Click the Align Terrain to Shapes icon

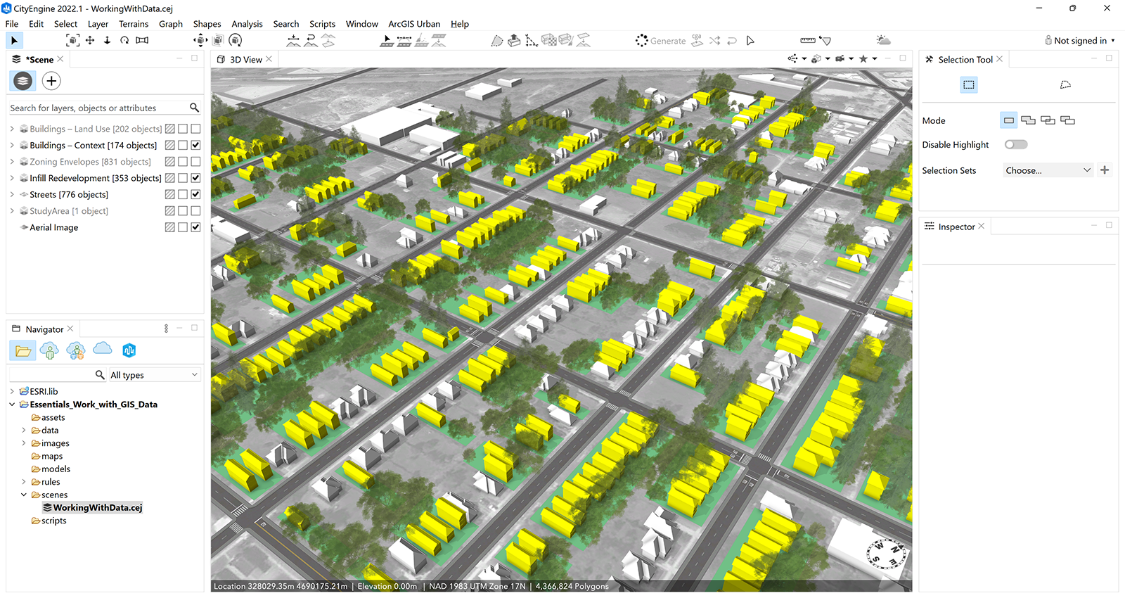click(294, 40)
